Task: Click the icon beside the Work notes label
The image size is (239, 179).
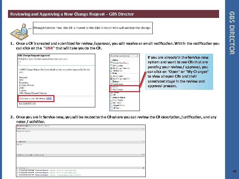Action: (43, 155)
